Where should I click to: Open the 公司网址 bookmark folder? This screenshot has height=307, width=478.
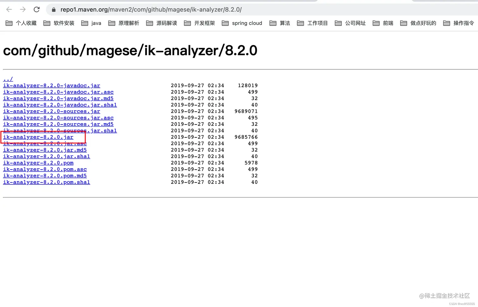pyautogui.click(x=350, y=23)
